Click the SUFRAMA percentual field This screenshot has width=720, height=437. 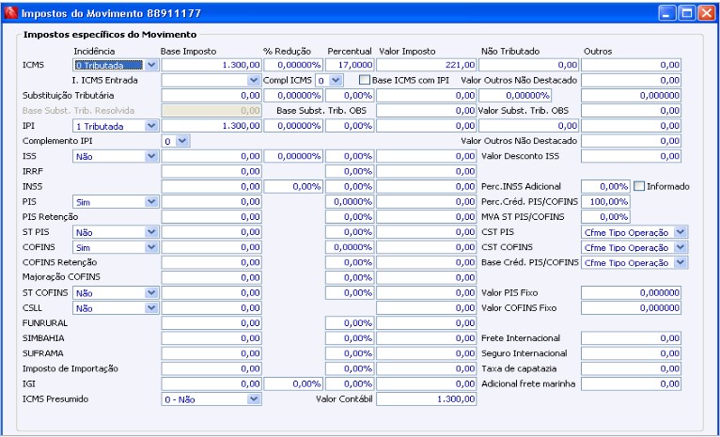[350, 353]
